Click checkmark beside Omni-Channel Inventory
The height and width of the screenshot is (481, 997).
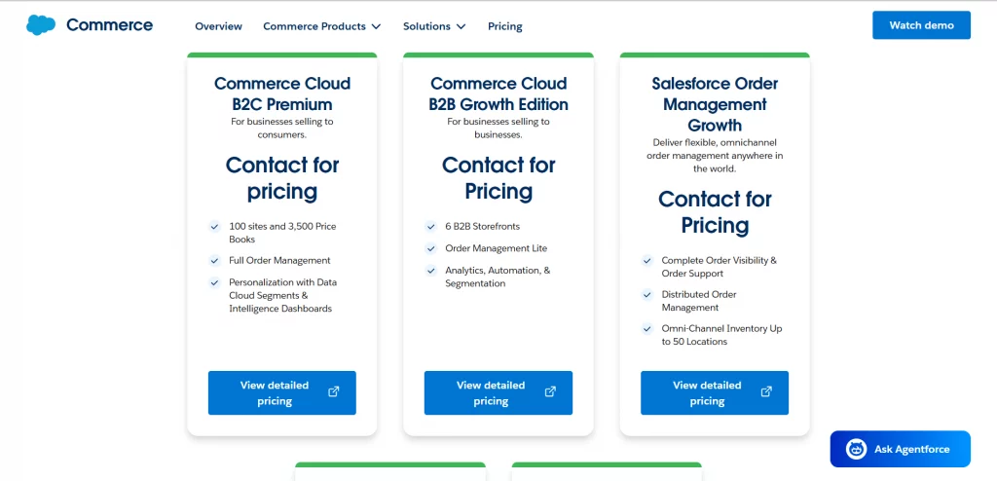click(646, 329)
